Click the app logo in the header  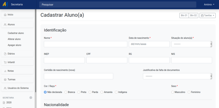coord(5,5)
